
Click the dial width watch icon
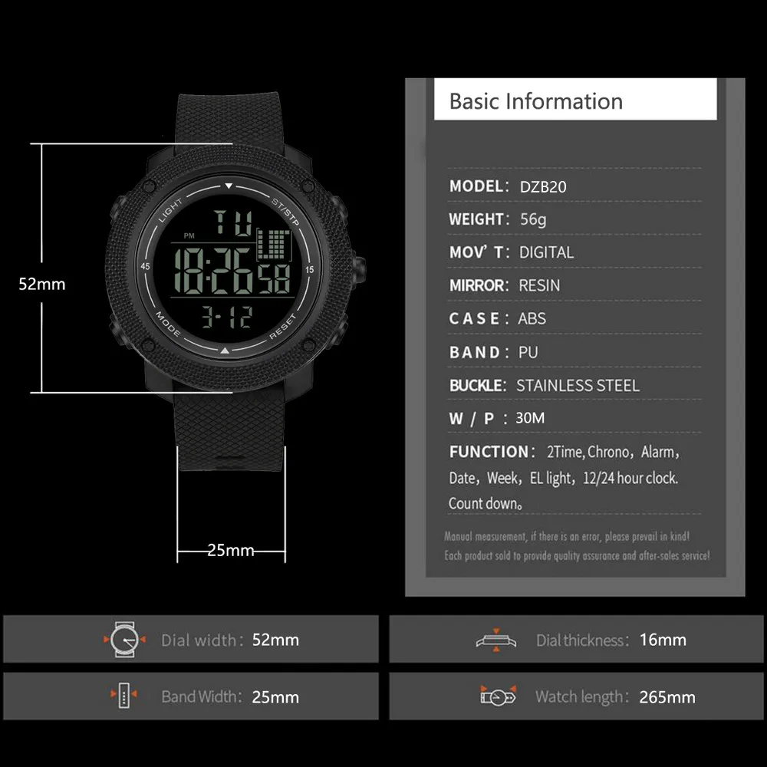(124, 640)
